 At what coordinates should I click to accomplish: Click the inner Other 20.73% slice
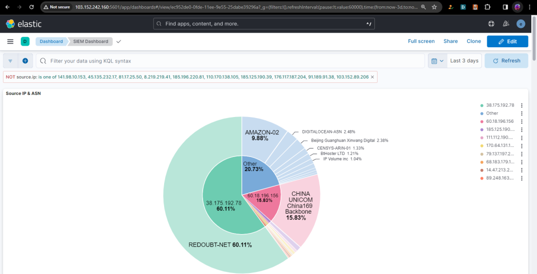coord(254,167)
